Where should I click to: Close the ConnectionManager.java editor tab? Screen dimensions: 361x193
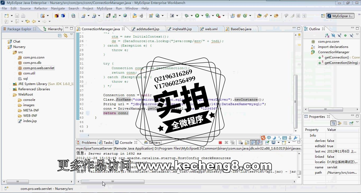pyautogui.click(x=123, y=29)
